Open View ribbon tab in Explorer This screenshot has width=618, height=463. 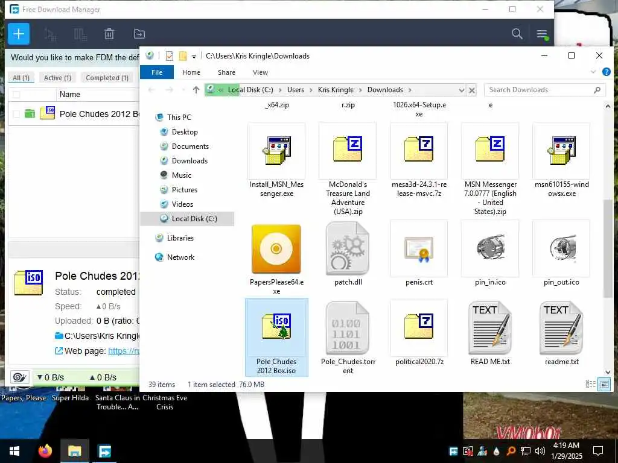260,72
